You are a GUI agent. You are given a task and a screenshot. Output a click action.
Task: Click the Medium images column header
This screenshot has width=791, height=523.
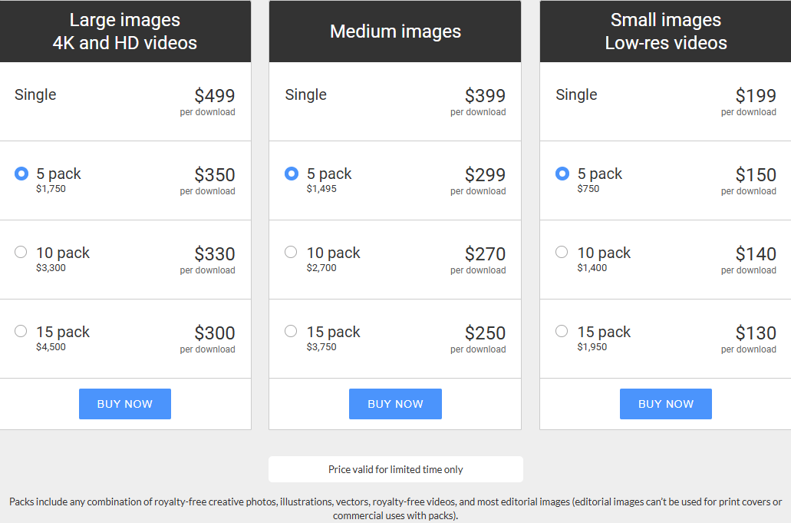tap(395, 31)
